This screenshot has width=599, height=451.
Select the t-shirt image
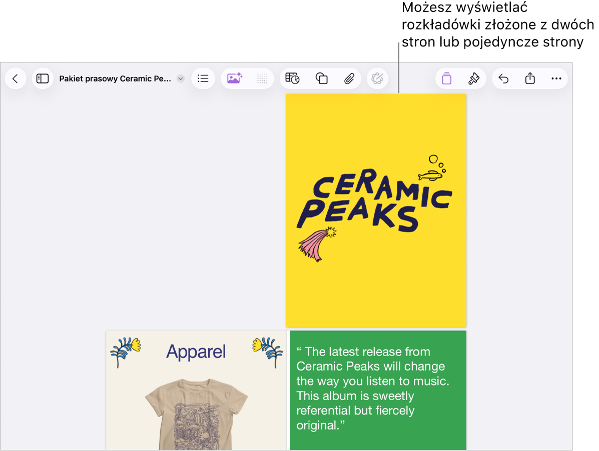point(196,414)
